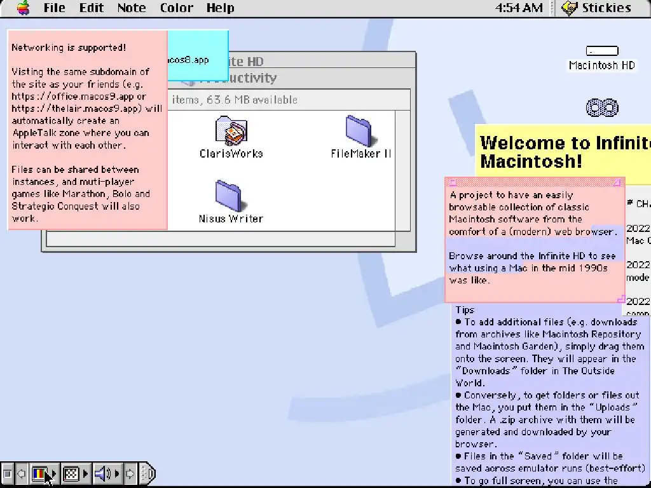Click 'https://thelair.macos9.app) will' in the pink note

(x=86, y=108)
